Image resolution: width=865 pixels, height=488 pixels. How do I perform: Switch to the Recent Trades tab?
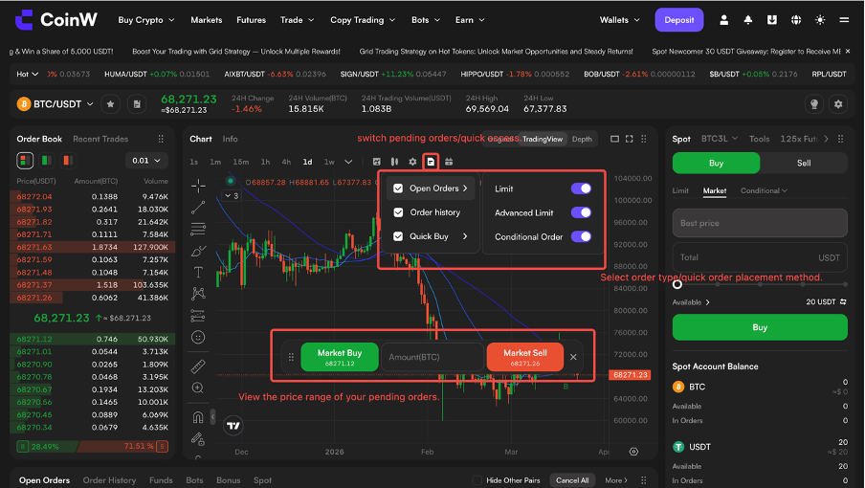pyautogui.click(x=100, y=139)
